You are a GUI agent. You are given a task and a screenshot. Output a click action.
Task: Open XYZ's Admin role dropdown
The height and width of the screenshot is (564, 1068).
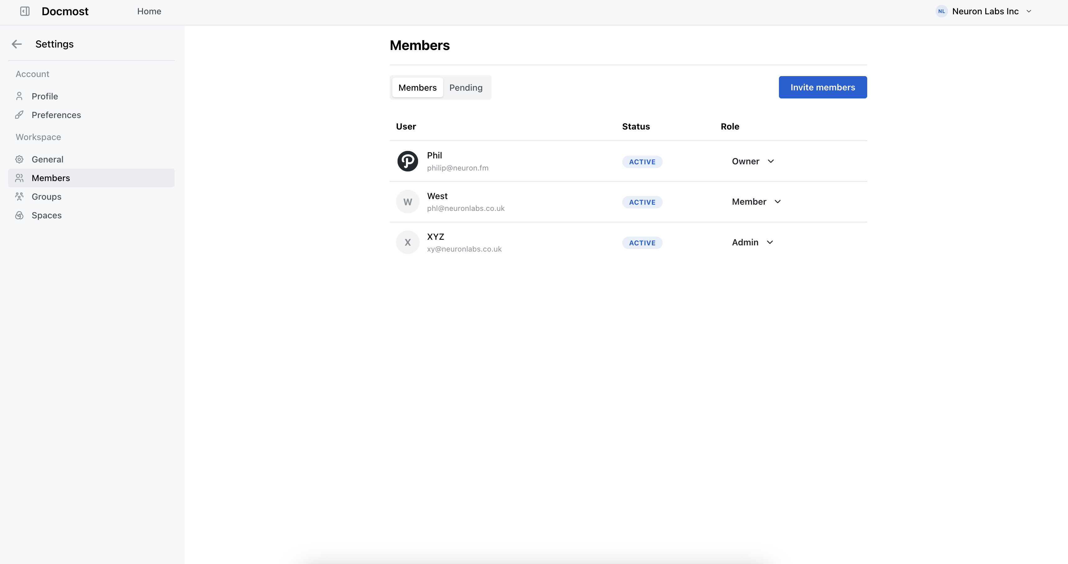pyautogui.click(x=753, y=243)
